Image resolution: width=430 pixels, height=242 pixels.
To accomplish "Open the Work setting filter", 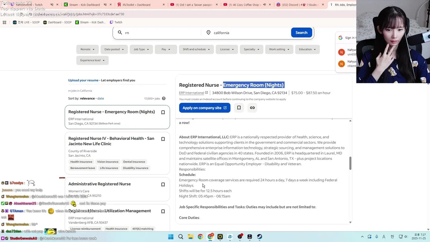I will click(279, 49).
